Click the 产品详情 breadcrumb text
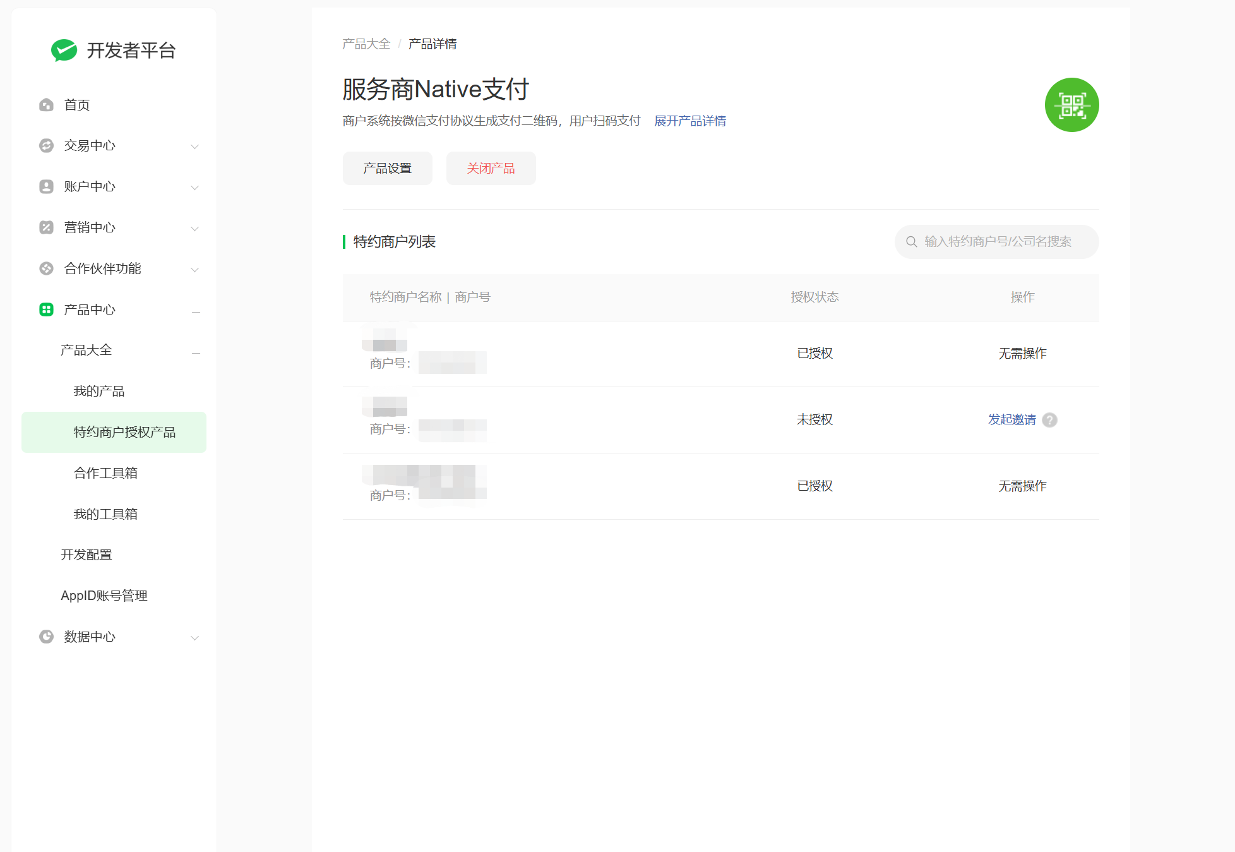The width and height of the screenshot is (1235, 852). tap(433, 44)
